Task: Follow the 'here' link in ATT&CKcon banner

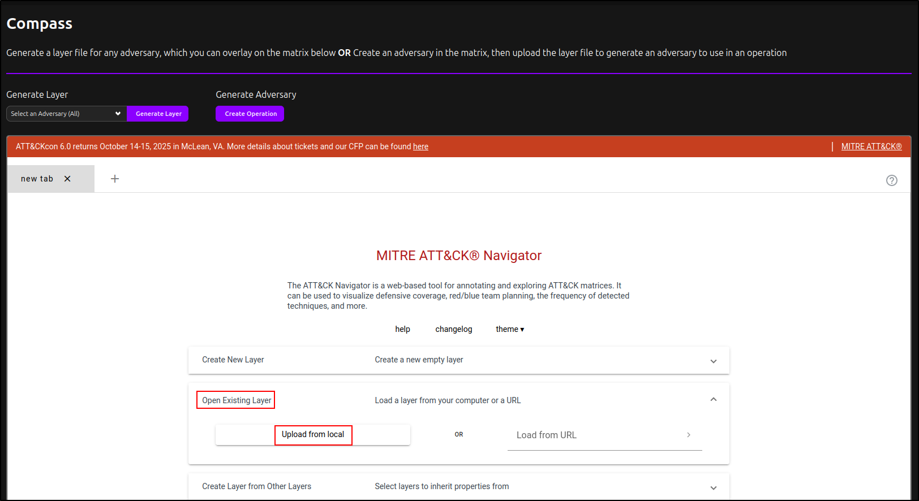Action: [x=420, y=146]
